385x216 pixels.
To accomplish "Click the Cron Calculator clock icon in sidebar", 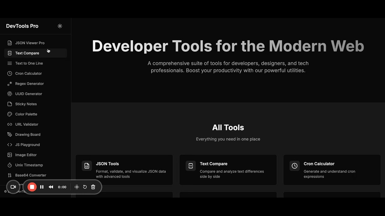I will (10, 73).
